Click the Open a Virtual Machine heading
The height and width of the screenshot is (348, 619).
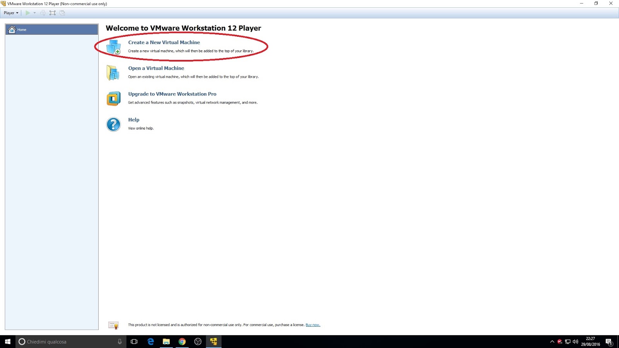pos(156,68)
